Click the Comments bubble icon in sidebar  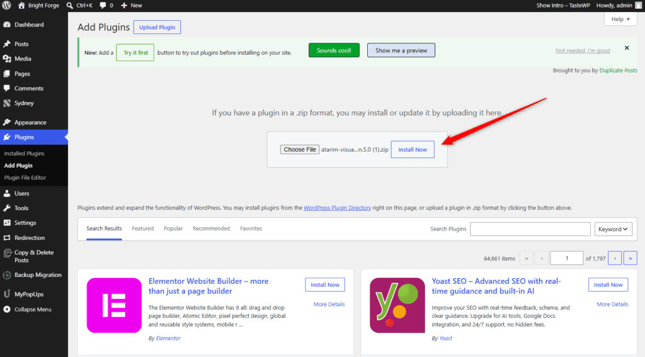click(x=7, y=88)
